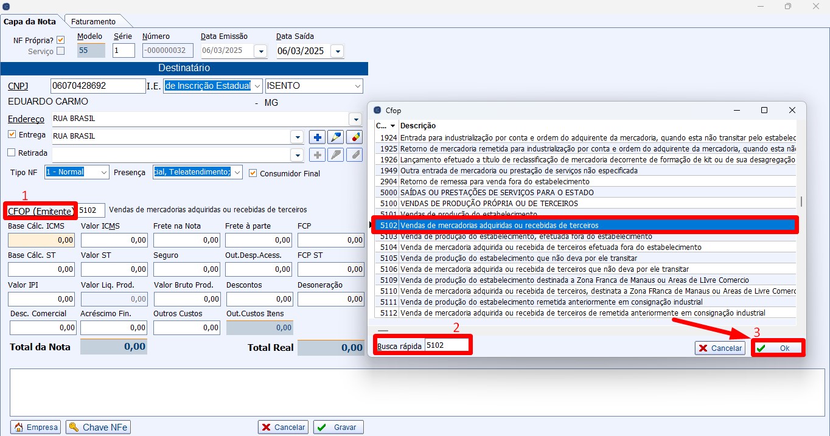This screenshot has width=830, height=436.
Task: Expand the Endereço dropdown arrow
Action: point(355,119)
